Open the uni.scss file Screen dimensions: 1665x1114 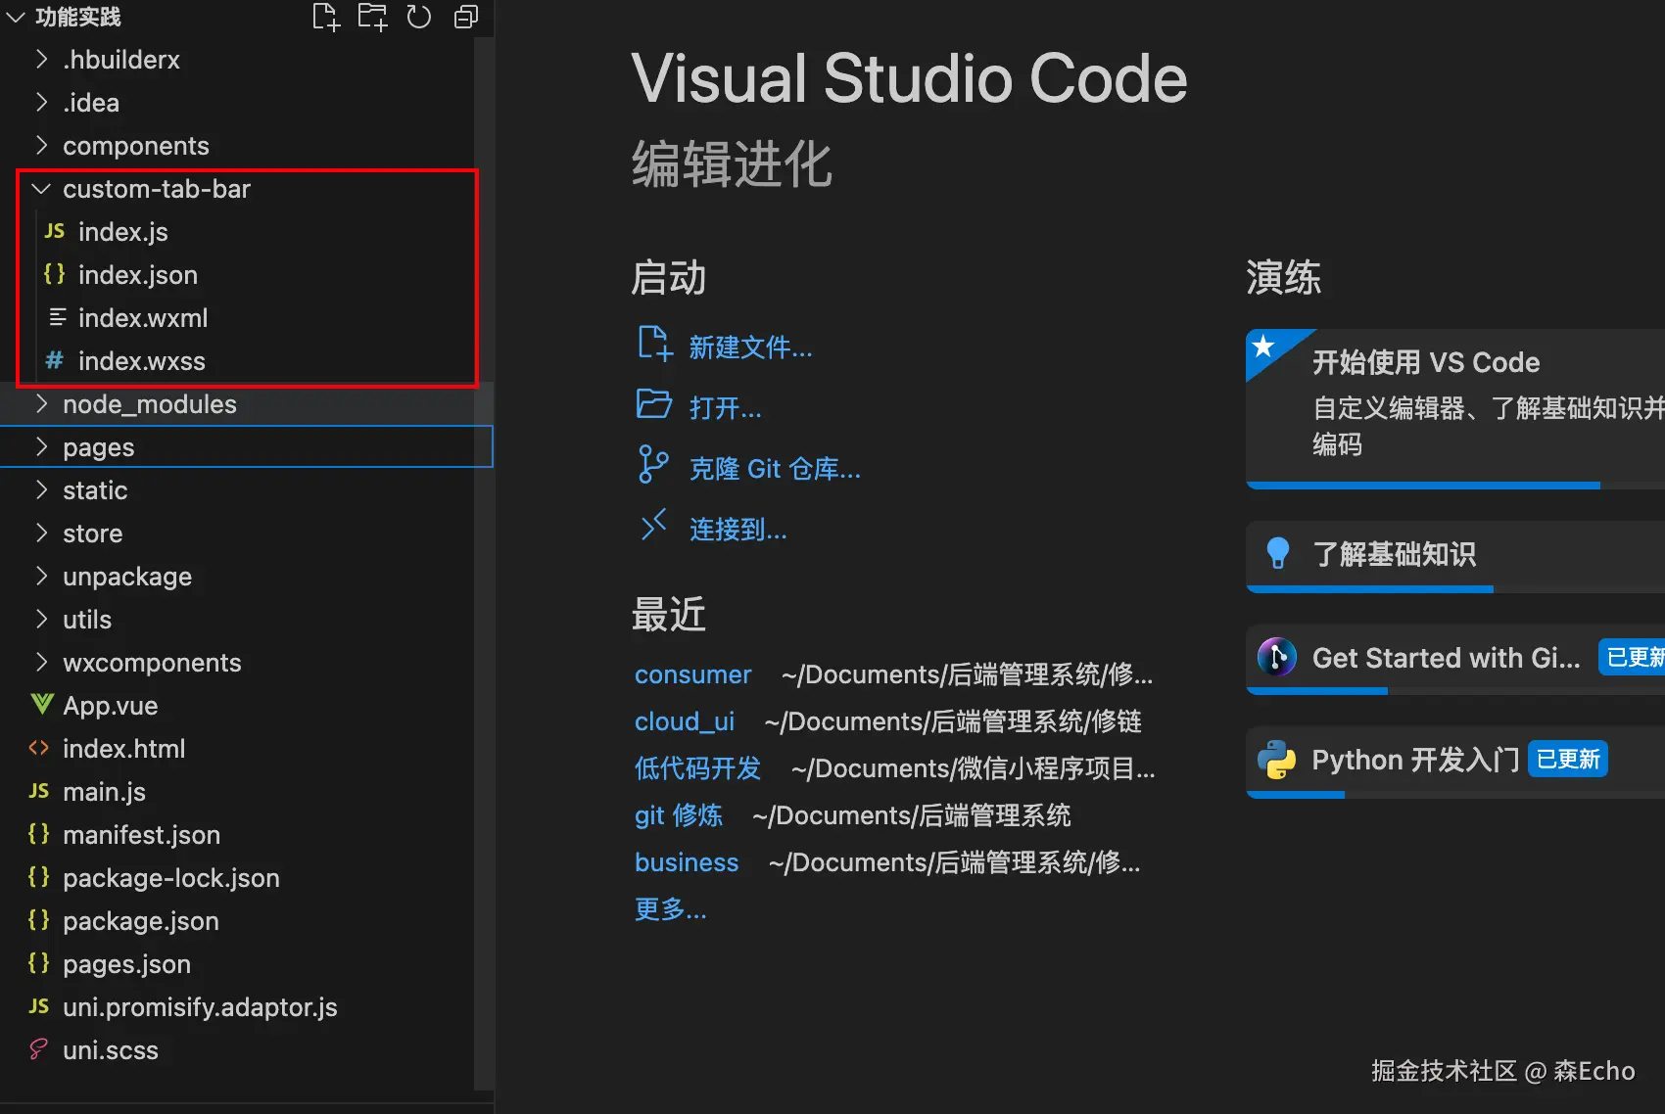pos(111,1050)
